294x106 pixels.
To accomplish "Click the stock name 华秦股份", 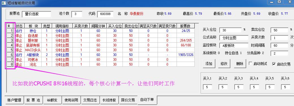I will [136, 14].
